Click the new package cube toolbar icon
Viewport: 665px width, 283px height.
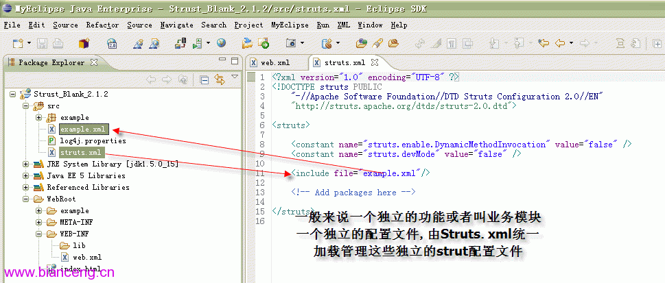pos(84,43)
